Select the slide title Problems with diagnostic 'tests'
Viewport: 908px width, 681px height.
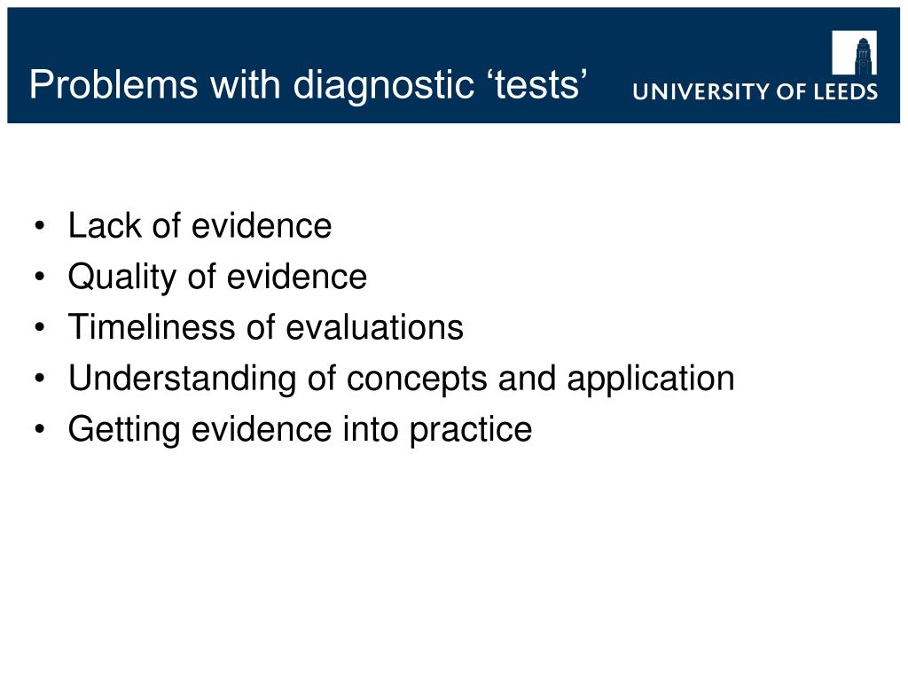309,85
